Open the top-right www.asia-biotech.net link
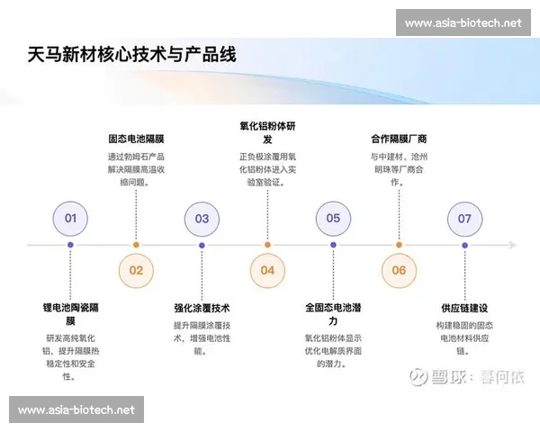540x432 pixels. click(463, 22)
